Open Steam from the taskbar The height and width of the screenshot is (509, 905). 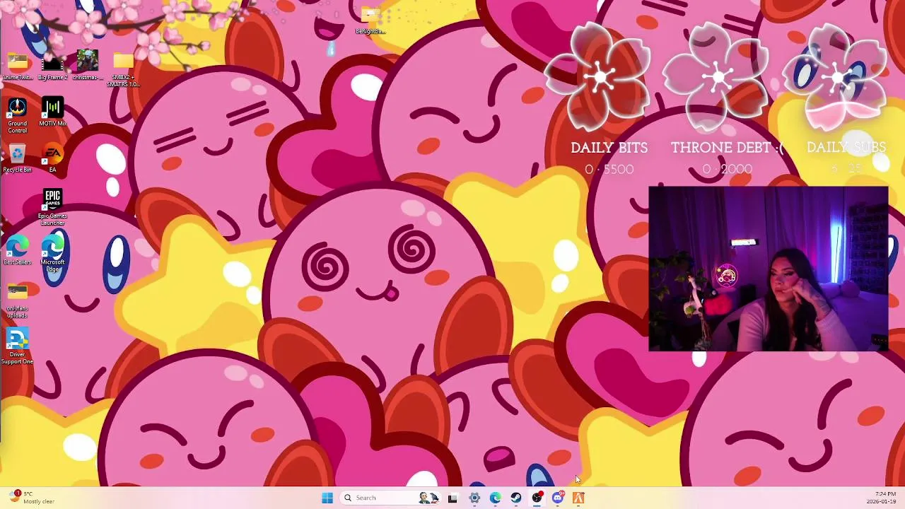[x=516, y=498]
